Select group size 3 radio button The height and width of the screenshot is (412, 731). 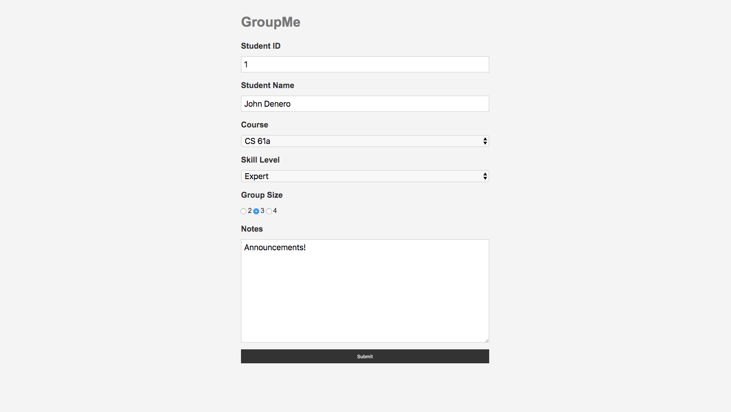pos(256,211)
